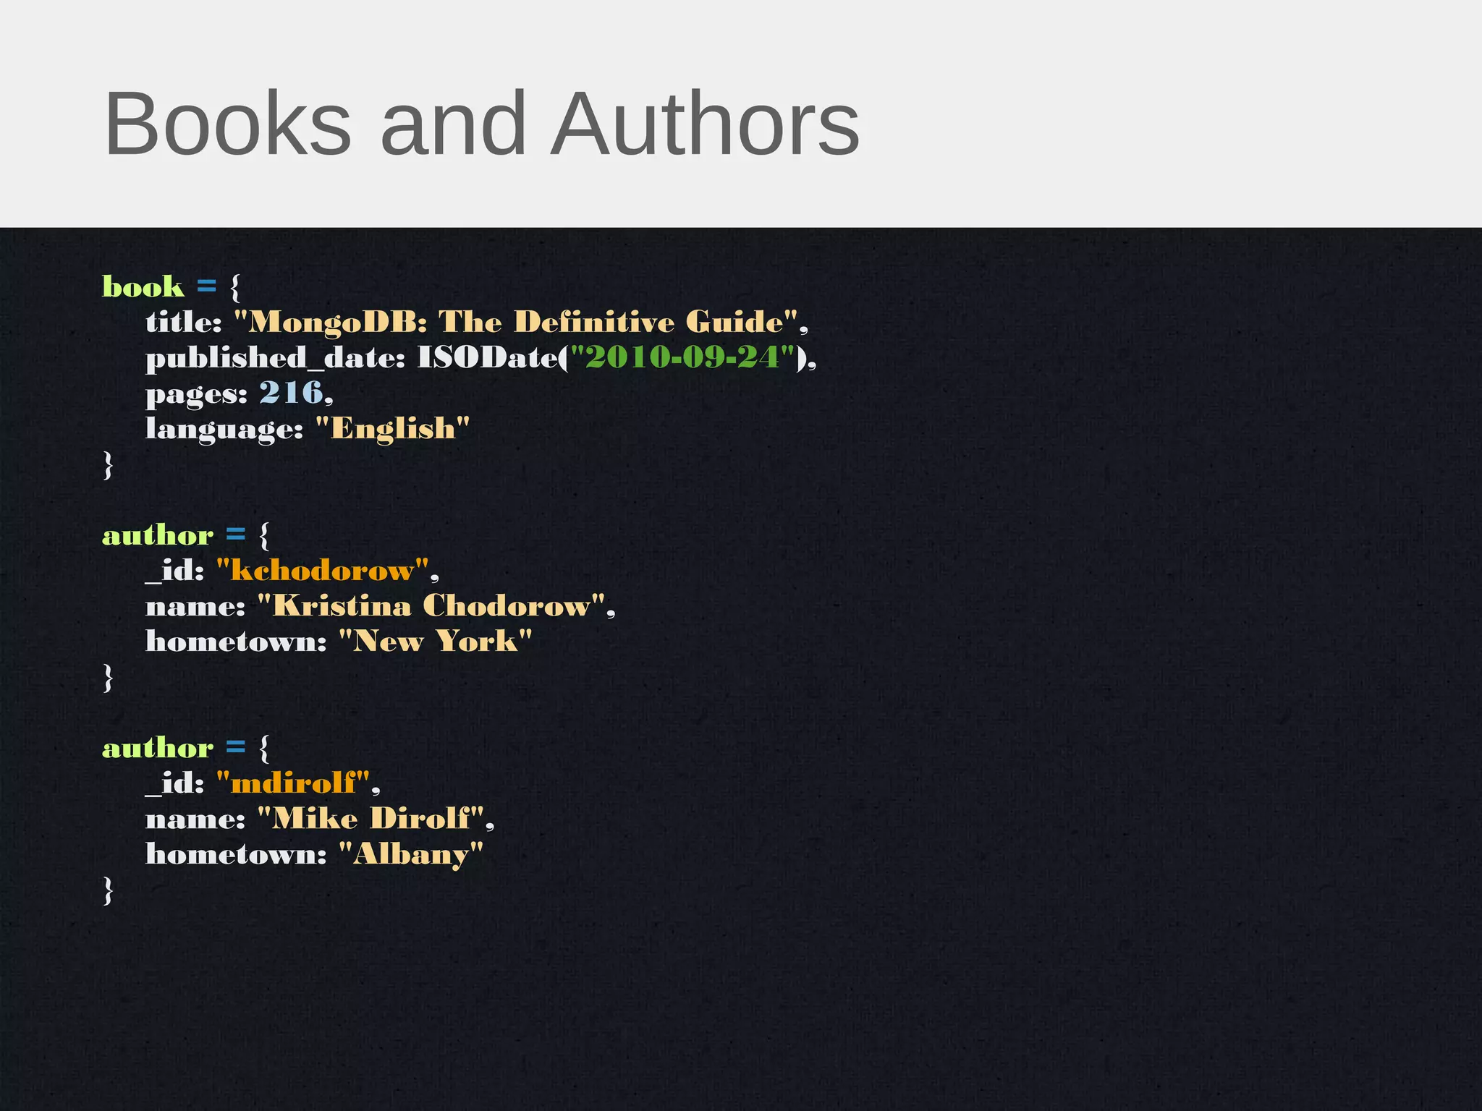The width and height of the screenshot is (1482, 1111).
Task: Click the "Kristina Chodorow" name string
Action: [431, 605]
